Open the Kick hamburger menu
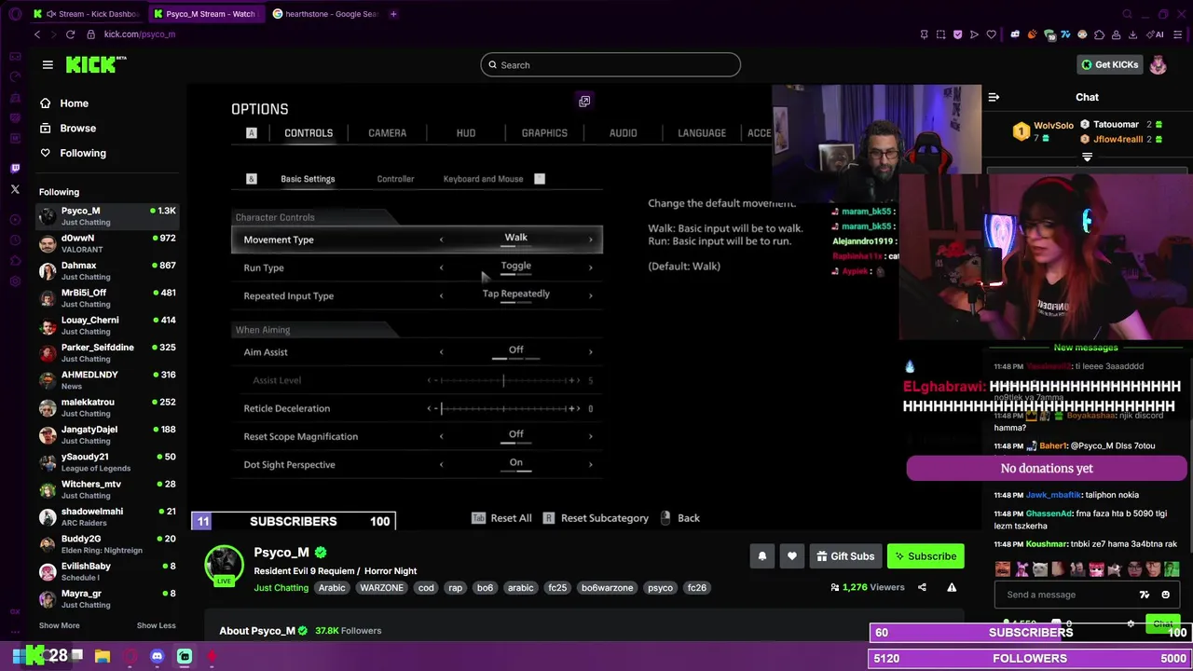 [48, 64]
